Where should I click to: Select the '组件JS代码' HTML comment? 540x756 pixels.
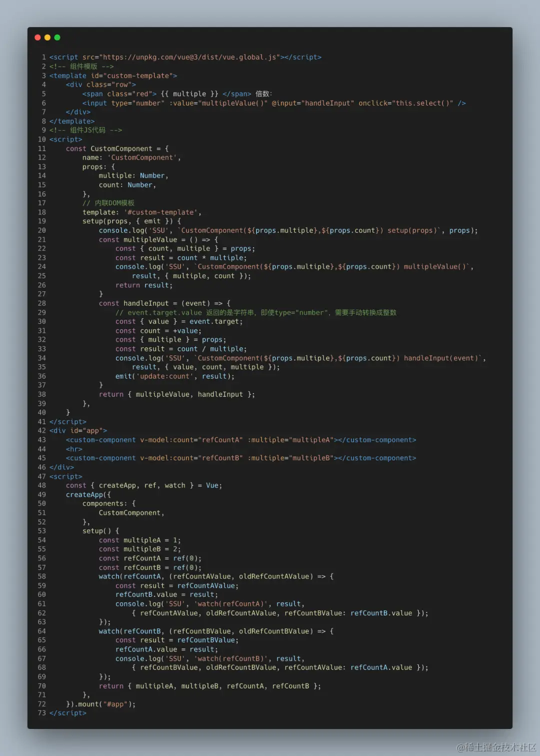(85, 131)
